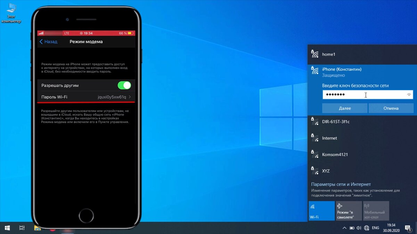This screenshot has width=417, height=234.
Task: Click iPhone battery indicator 66 %
Action: coord(125,33)
